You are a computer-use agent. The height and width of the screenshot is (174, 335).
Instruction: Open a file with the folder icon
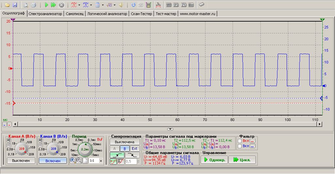click(x=8, y=5)
